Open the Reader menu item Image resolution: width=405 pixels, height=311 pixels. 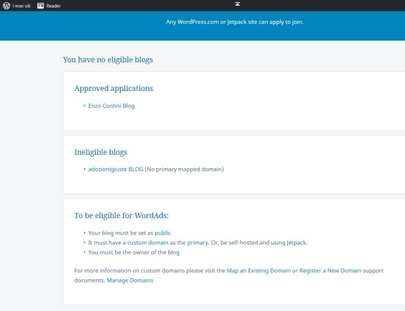click(x=54, y=6)
